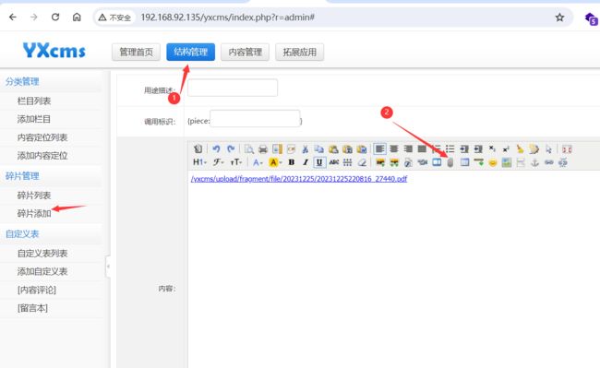Insert a single image via the image icon
The image size is (600, 368).
tap(380, 162)
